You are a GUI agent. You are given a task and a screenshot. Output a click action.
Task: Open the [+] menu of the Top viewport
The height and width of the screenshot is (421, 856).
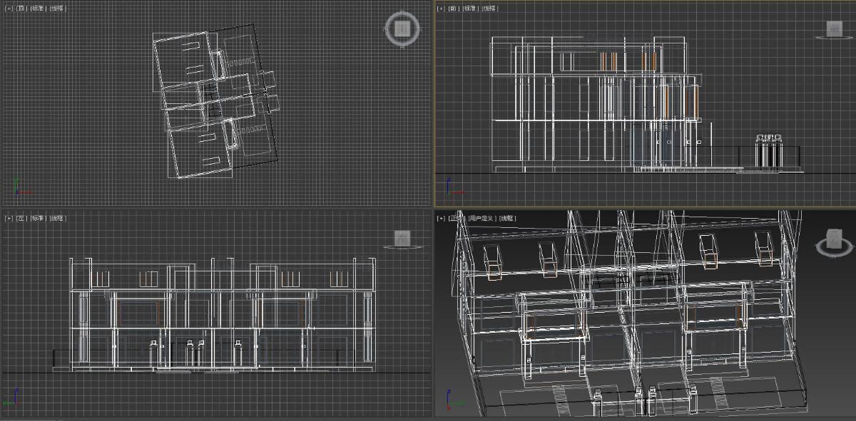click(x=9, y=9)
